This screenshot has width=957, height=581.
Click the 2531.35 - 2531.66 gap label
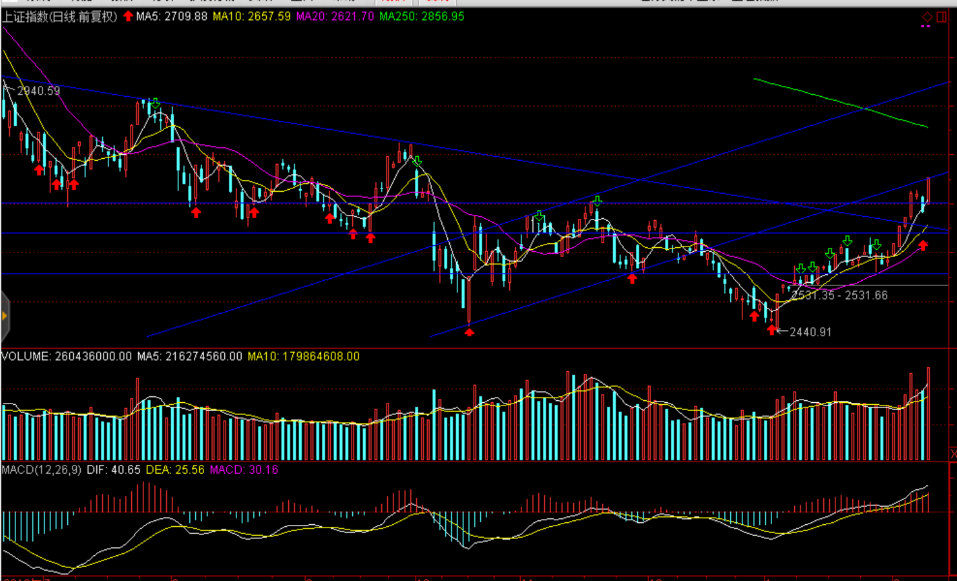point(839,296)
